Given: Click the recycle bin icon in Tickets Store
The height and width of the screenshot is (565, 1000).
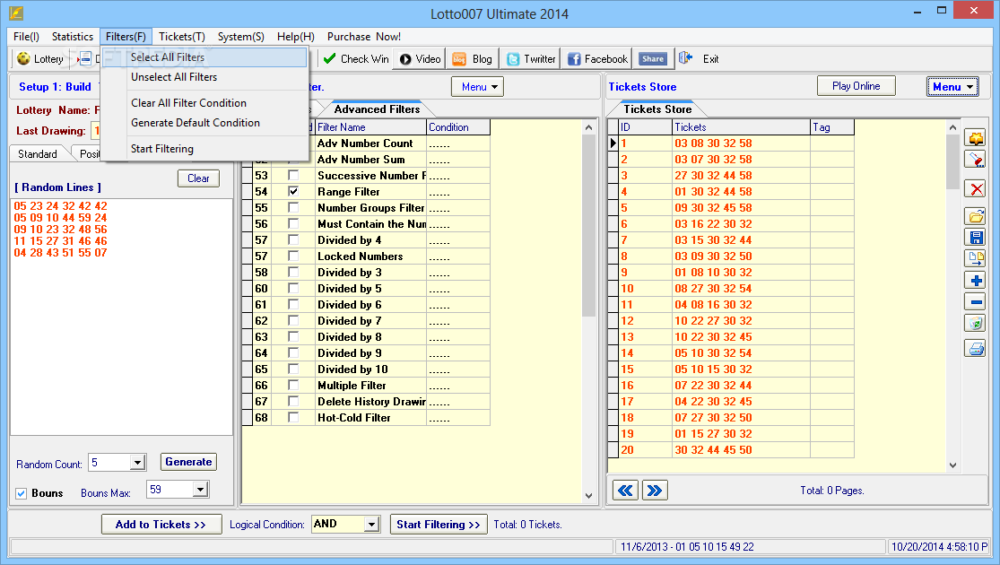Looking at the screenshot, I should click(975, 323).
